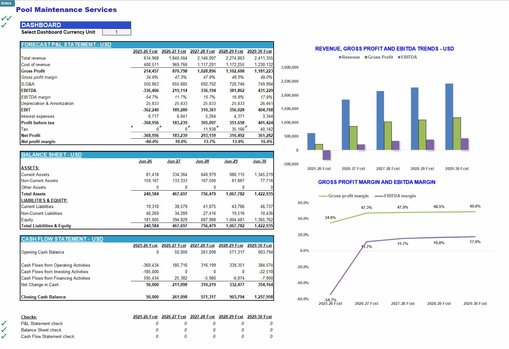
Task: Select Net Change in Cash value 211,098
Action: tap(180, 285)
